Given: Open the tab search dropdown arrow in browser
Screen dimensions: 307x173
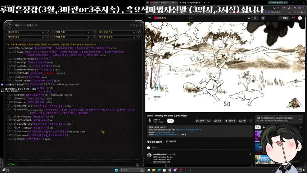Looking at the screenshot, I should tap(148, 3).
